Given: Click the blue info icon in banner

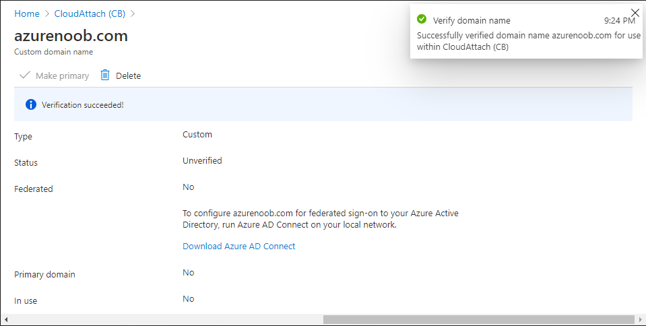Looking at the screenshot, I should point(31,104).
